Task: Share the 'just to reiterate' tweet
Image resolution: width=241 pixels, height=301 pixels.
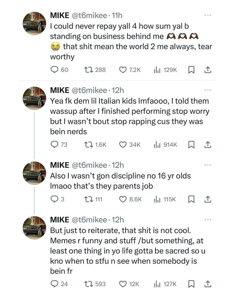Action: pyautogui.click(x=208, y=284)
